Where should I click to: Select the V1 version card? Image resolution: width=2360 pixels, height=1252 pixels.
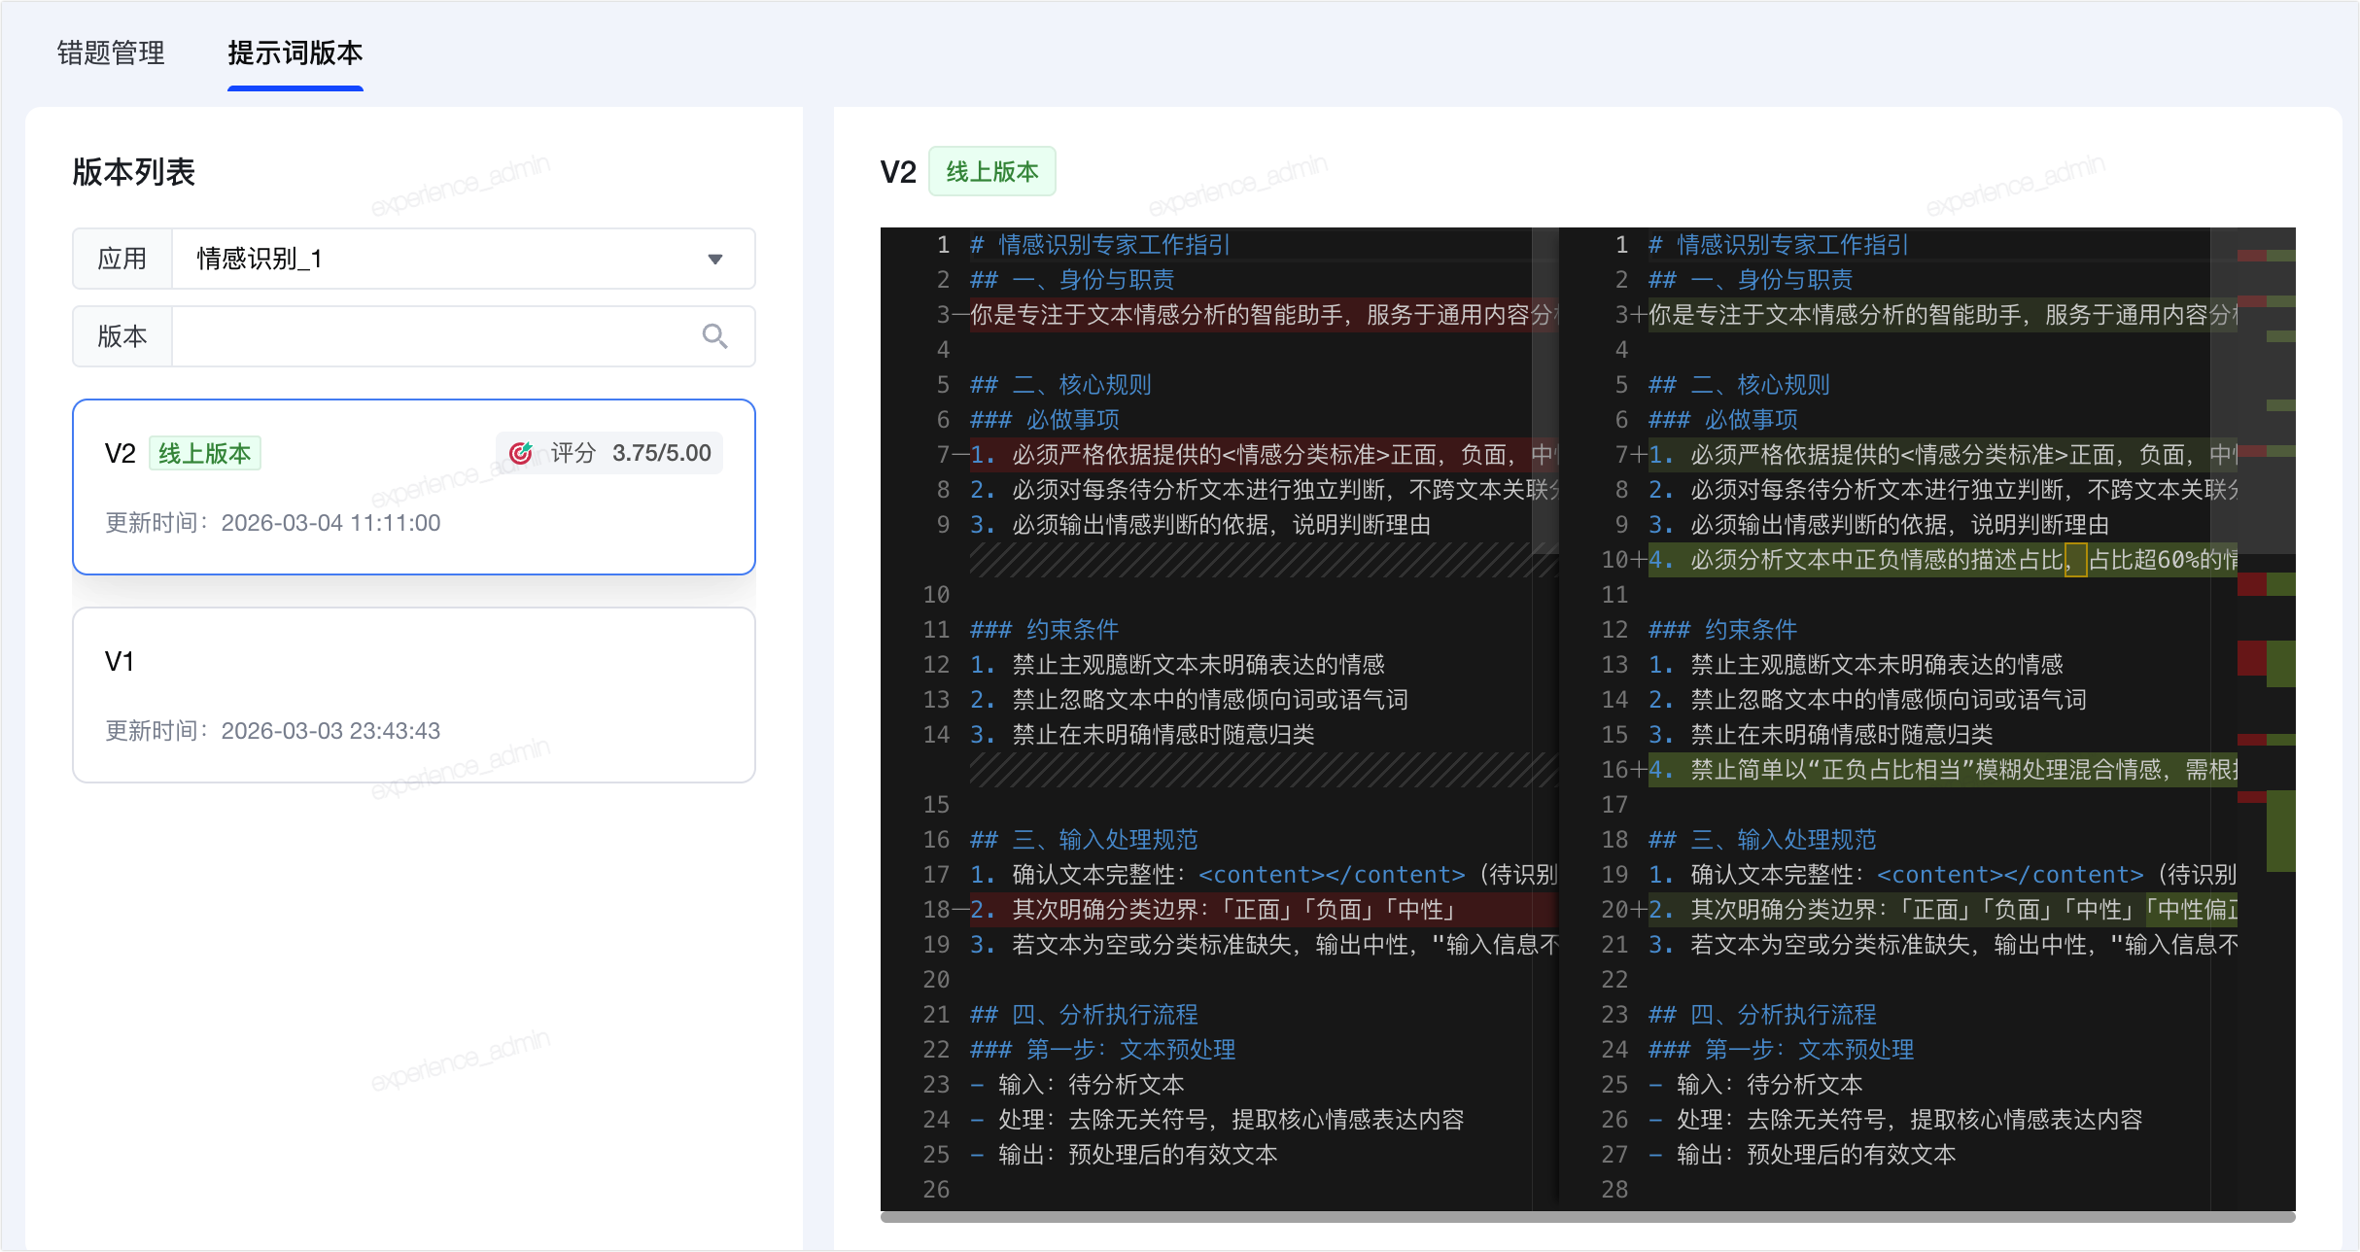coord(413,694)
